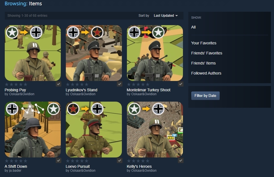Open the Last Updated sort dropdown
This screenshot has width=274, height=177.
click(x=166, y=16)
